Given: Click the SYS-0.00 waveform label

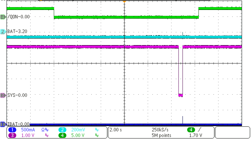Looking at the screenshot, I should 17,95.
